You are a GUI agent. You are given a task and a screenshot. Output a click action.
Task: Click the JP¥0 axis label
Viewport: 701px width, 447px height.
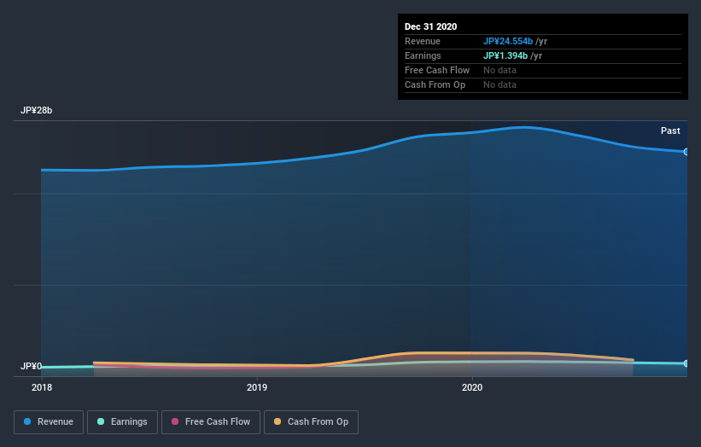(x=31, y=366)
